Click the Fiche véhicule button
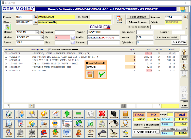191x139 pixels. 138,17
